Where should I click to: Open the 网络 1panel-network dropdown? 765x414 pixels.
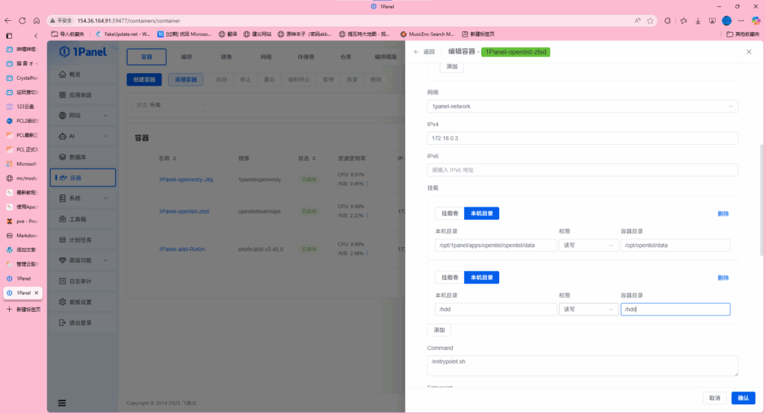click(x=583, y=106)
